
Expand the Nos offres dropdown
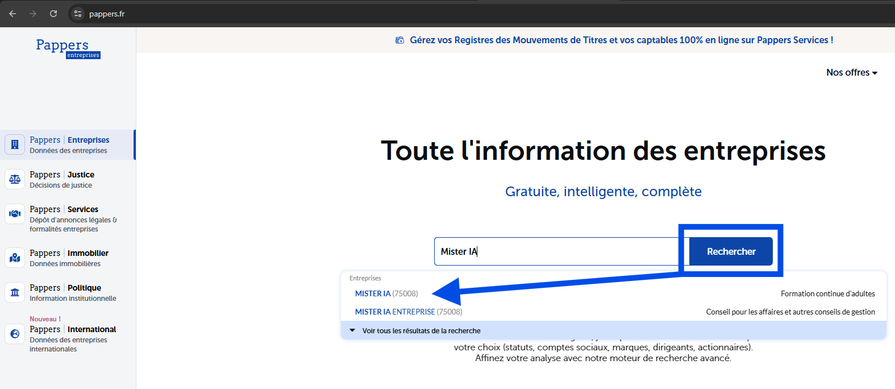click(852, 72)
